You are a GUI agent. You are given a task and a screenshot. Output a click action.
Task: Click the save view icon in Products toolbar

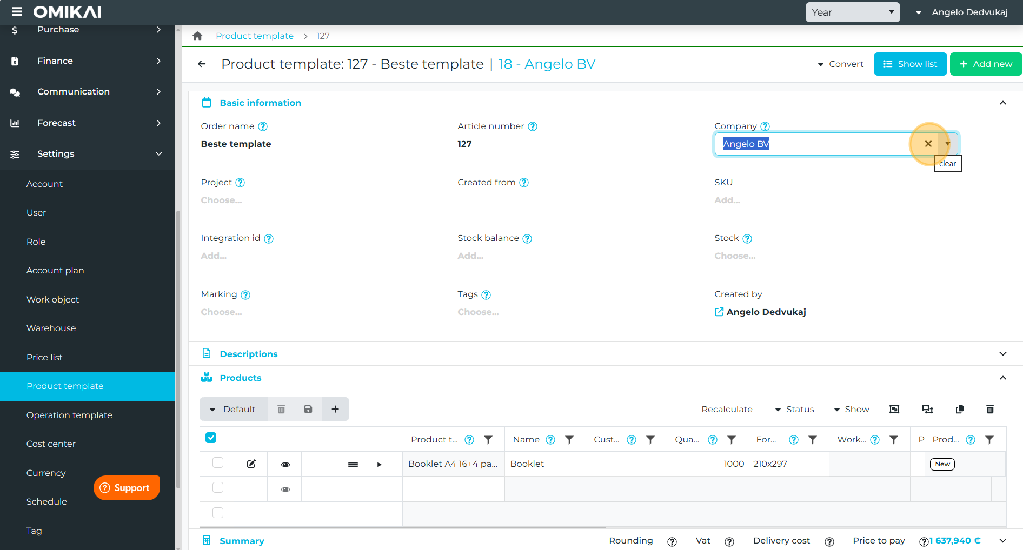308,409
